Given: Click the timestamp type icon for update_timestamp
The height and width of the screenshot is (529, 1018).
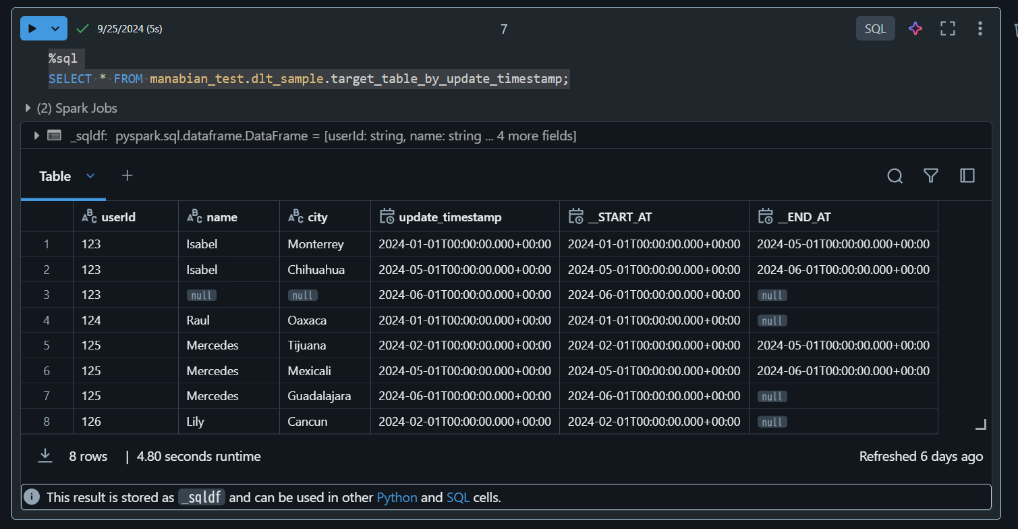Looking at the screenshot, I should (x=387, y=216).
